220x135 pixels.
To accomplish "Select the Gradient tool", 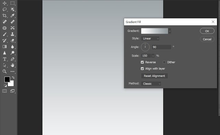I will coord(4,46).
